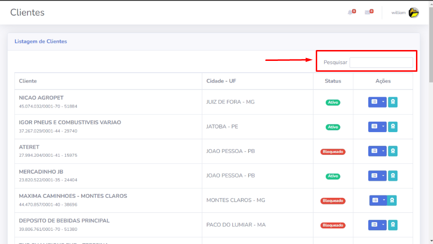The width and height of the screenshot is (433, 244).
Task: Click the details list icon for DEPOSITO DE BEBIDAS
Action: [374, 225]
